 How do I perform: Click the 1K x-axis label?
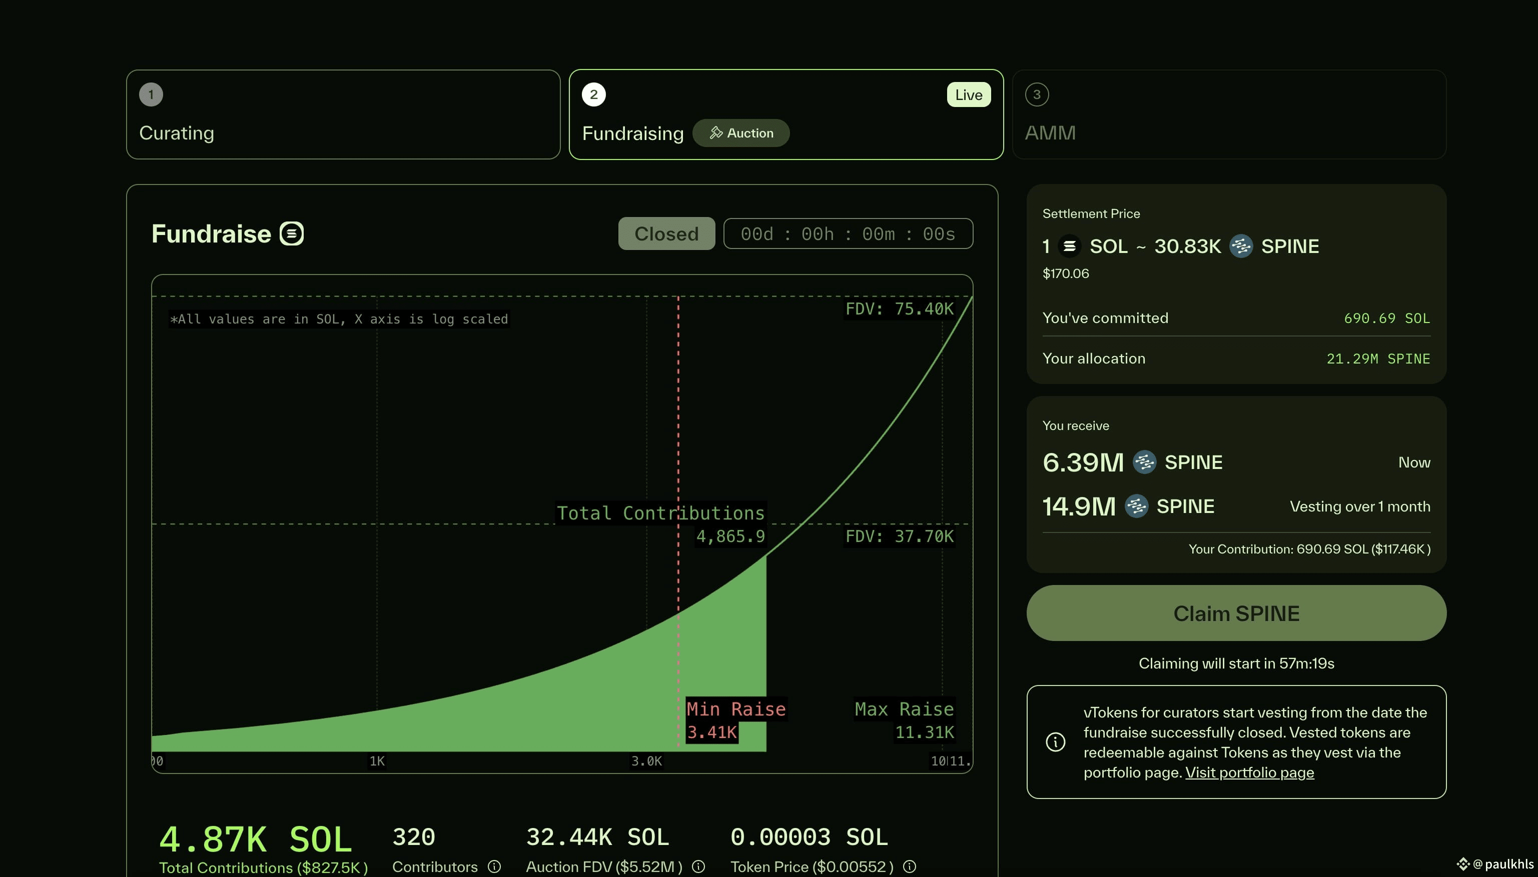point(377,761)
